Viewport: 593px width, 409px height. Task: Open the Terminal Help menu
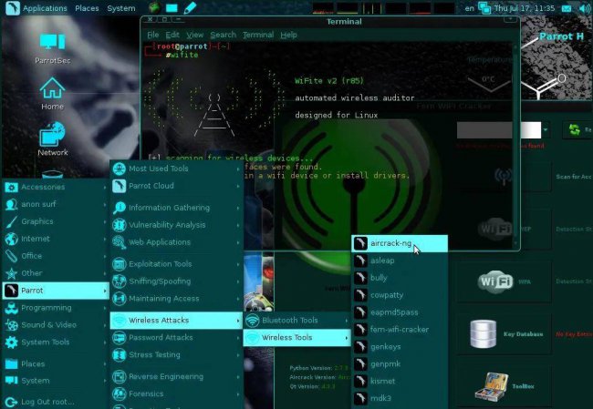point(288,35)
